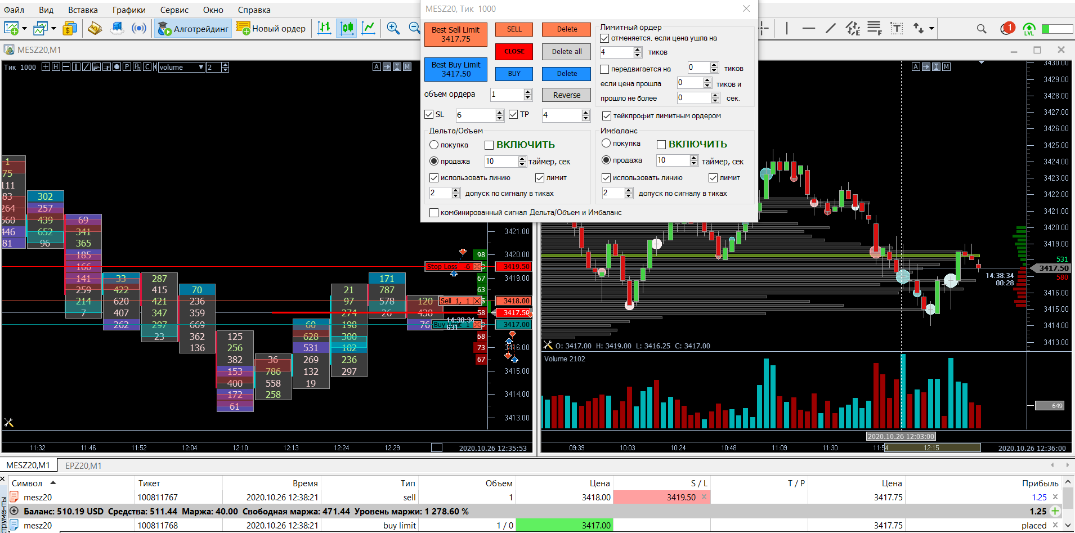
Task: Select the arrows objects tool
Action: [x=919, y=28]
